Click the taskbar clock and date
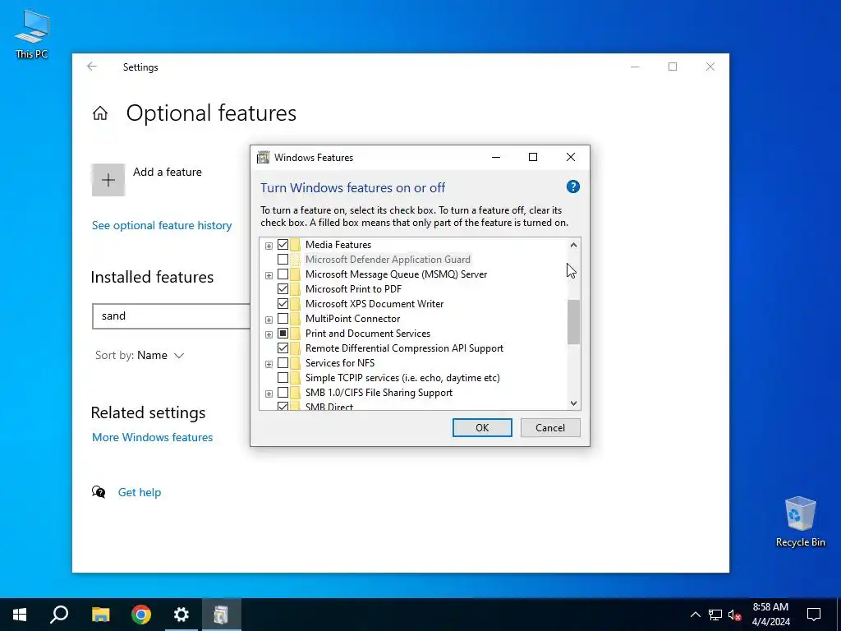 pos(770,615)
